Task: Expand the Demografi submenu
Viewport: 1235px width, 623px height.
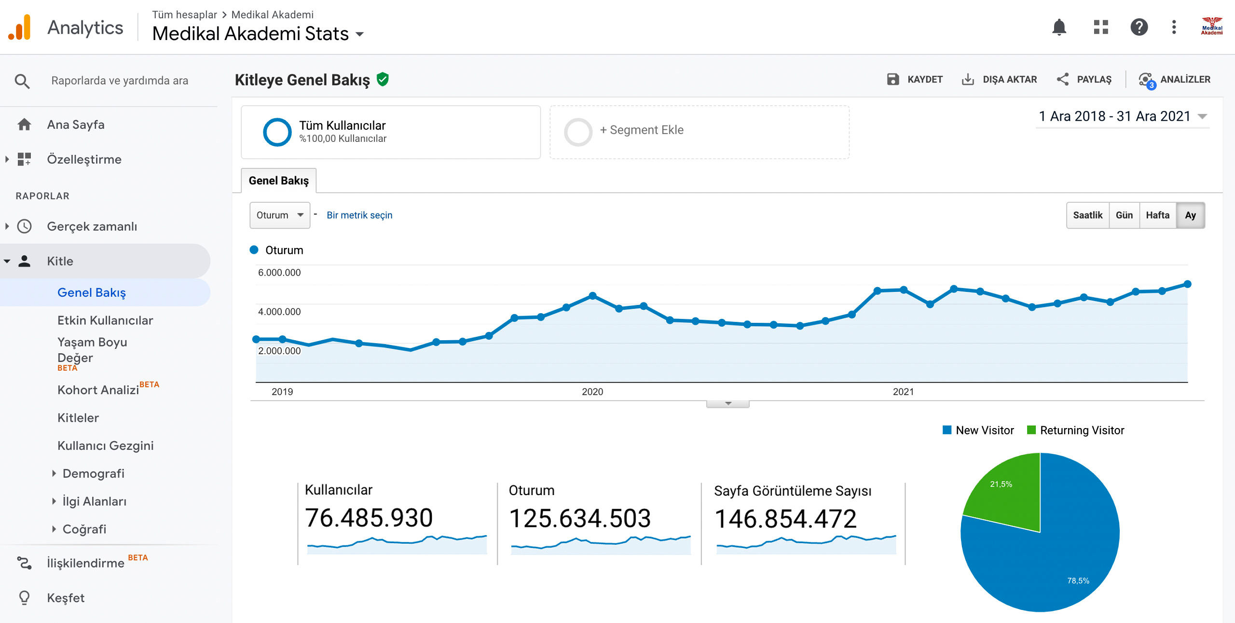Action: tap(93, 473)
